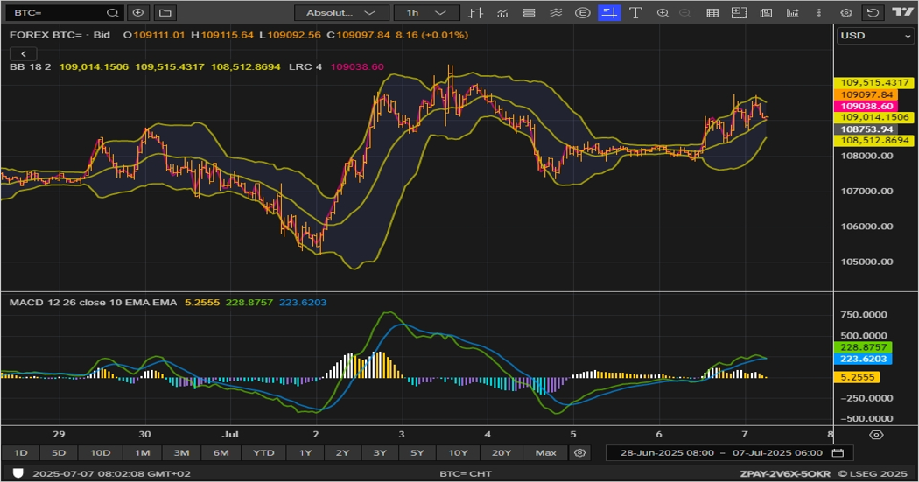This screenshot has height=482, width=919.
Task: Click the eye icon beside the date axis
Action: point(876,435)
